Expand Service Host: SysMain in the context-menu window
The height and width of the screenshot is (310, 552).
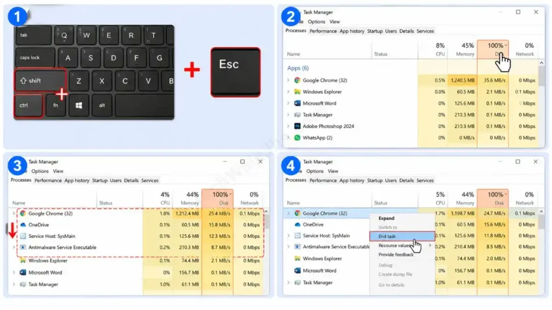click(x=288, y=236)
